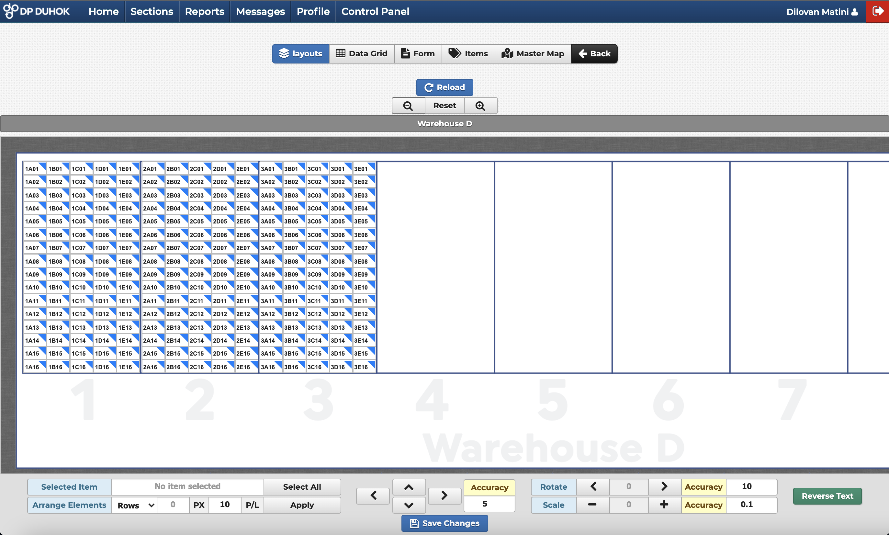Screen dimensions: 889x535
Task: Open the layouts view
Action: [x=300, y=54]
